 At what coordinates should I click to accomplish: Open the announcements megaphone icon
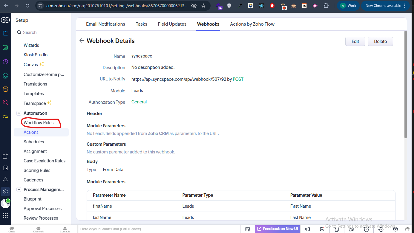308,229
